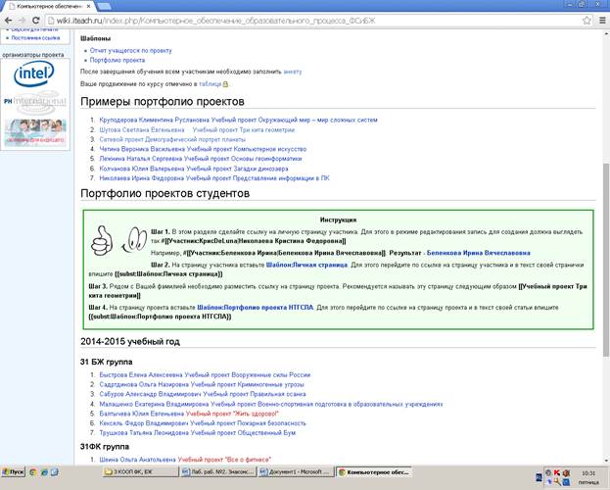Click the language indicator in the taskbar

tap(539, 477)
